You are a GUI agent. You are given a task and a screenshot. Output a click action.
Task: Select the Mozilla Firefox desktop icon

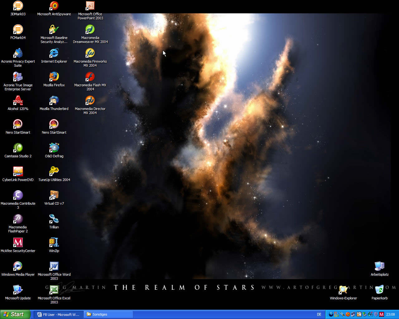(x=54, y=80)
